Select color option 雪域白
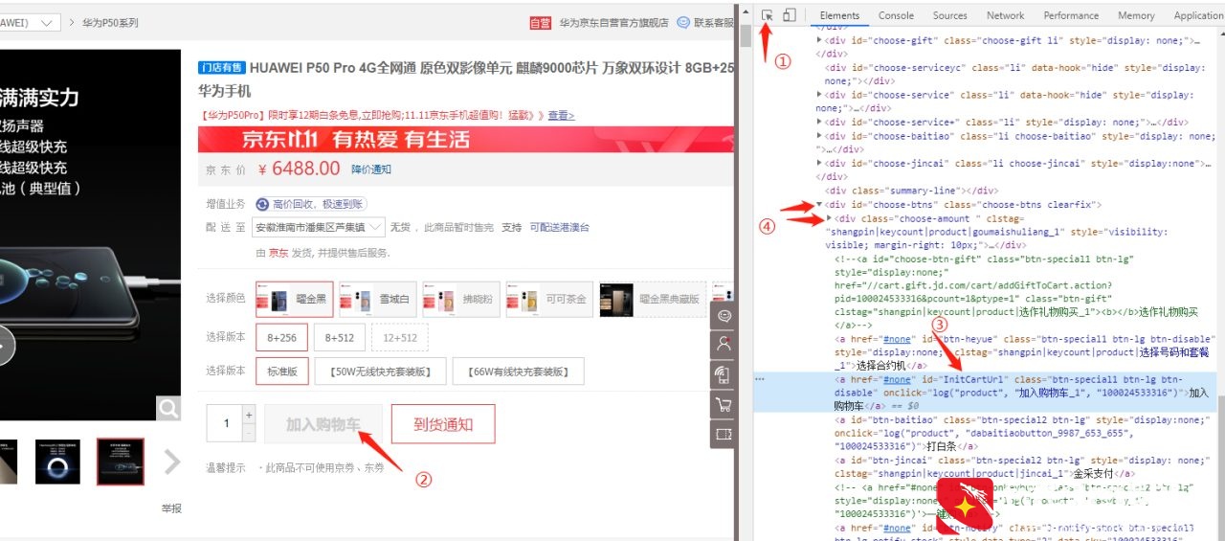The height and width of the screenshot is (541, 1225). coord(377,299)
